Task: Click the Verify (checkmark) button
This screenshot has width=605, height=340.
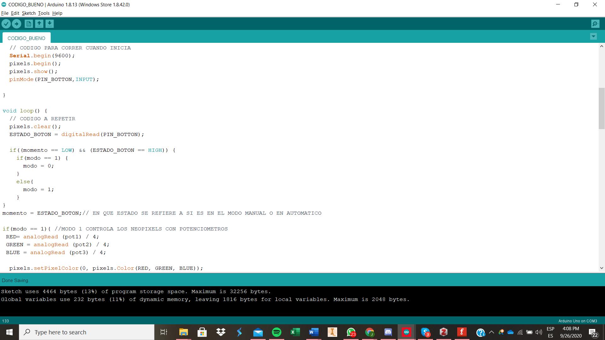Action: pyautogui.click(x=6, y=24)
